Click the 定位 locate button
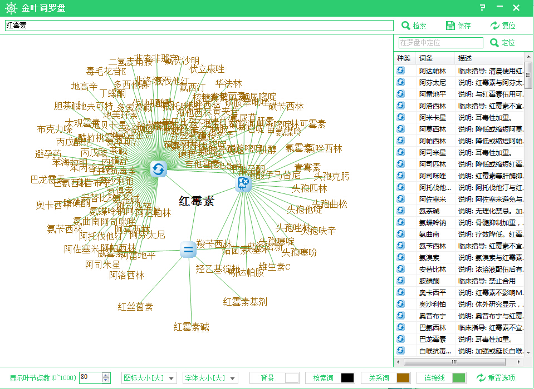 coord(502,43)
